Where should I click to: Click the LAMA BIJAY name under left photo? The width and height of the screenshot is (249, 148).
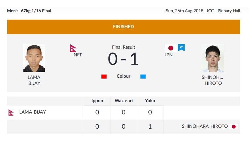(x=34, y=80)
